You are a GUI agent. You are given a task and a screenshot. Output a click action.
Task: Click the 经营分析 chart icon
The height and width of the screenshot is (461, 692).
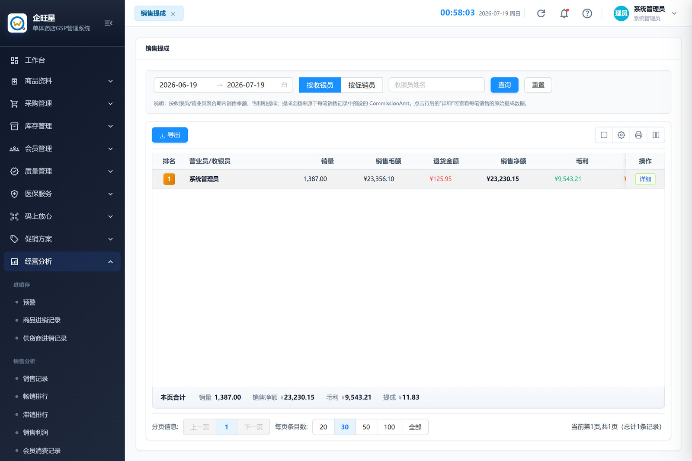(14, 261)
